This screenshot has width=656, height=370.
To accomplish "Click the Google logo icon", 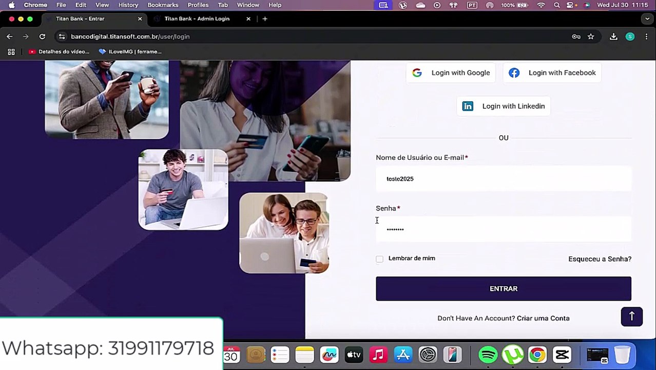I will point(417,73).
